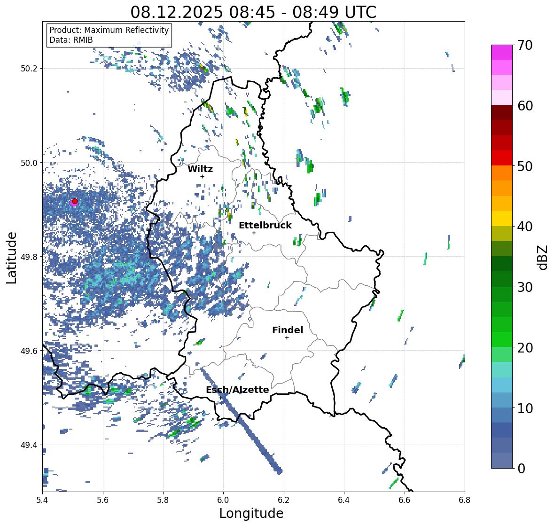Select the Esch/Alzette station label
Viewport: 554px width, 525px height.
pyautogui.click(x=237, y=390)
